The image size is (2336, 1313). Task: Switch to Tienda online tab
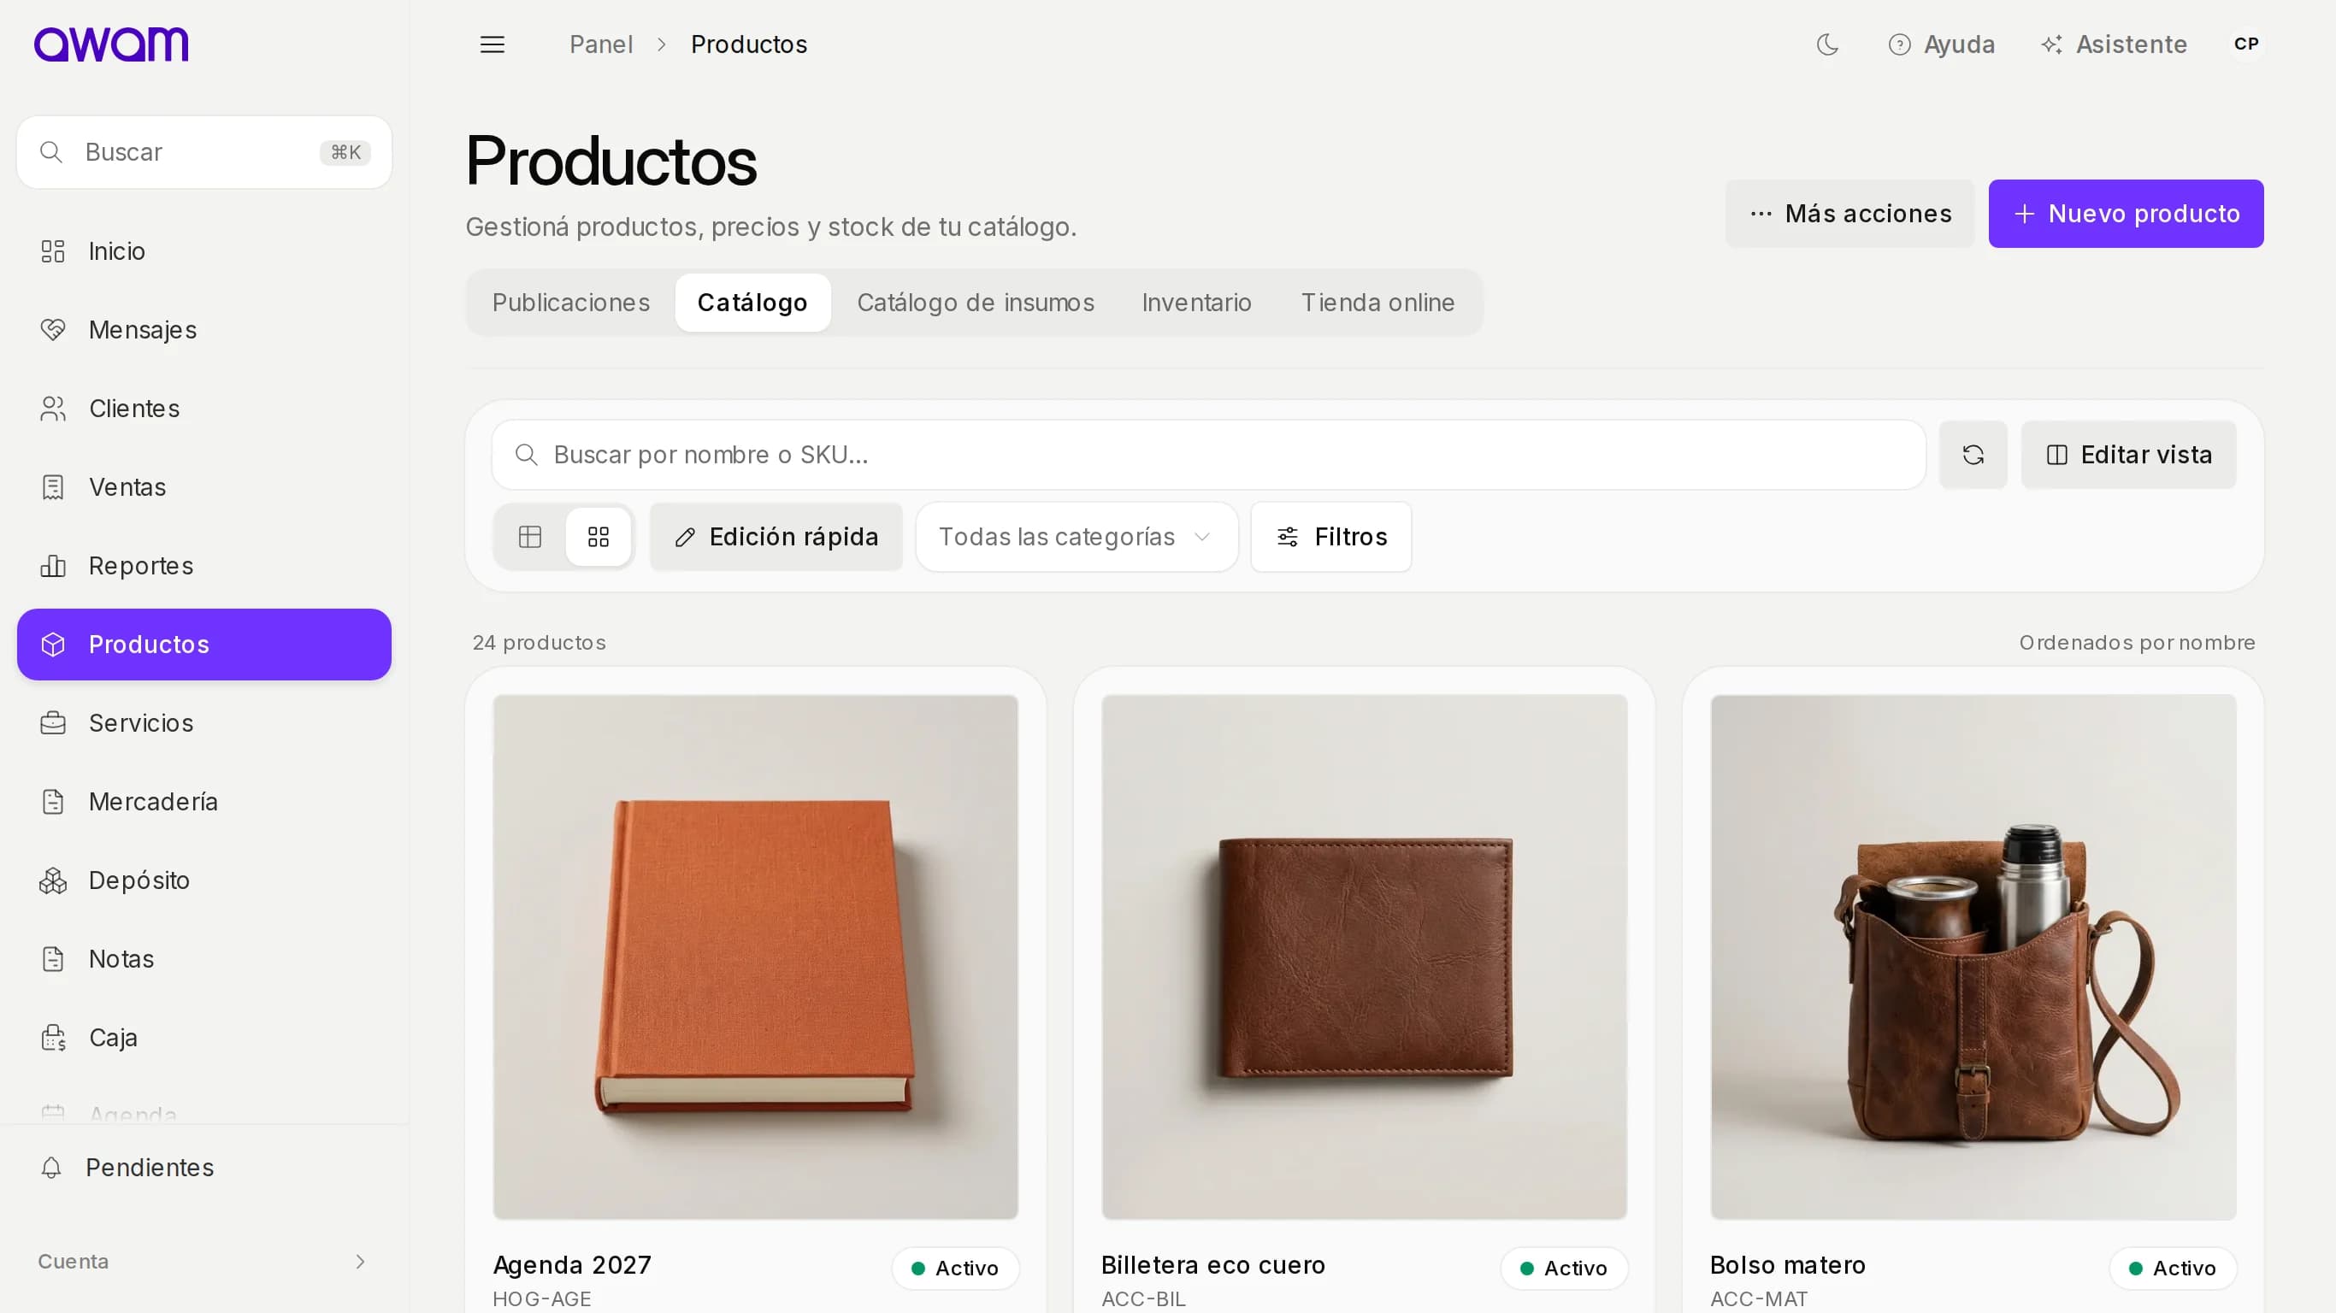(1377, 303)
